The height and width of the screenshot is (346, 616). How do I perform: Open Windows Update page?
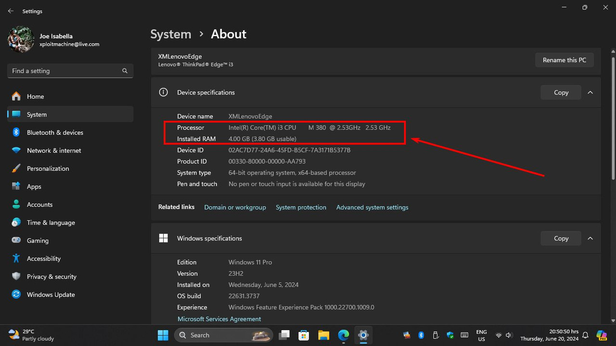click(70, 295)
